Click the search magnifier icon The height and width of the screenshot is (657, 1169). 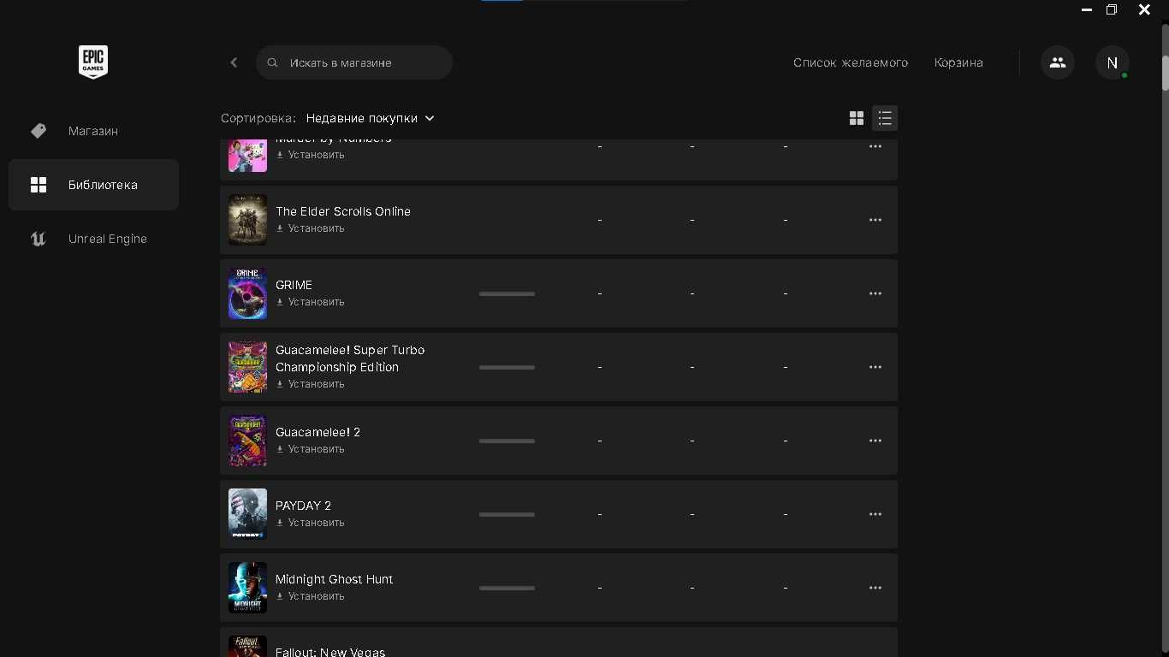pyautogui.click(x=273, y=62)
